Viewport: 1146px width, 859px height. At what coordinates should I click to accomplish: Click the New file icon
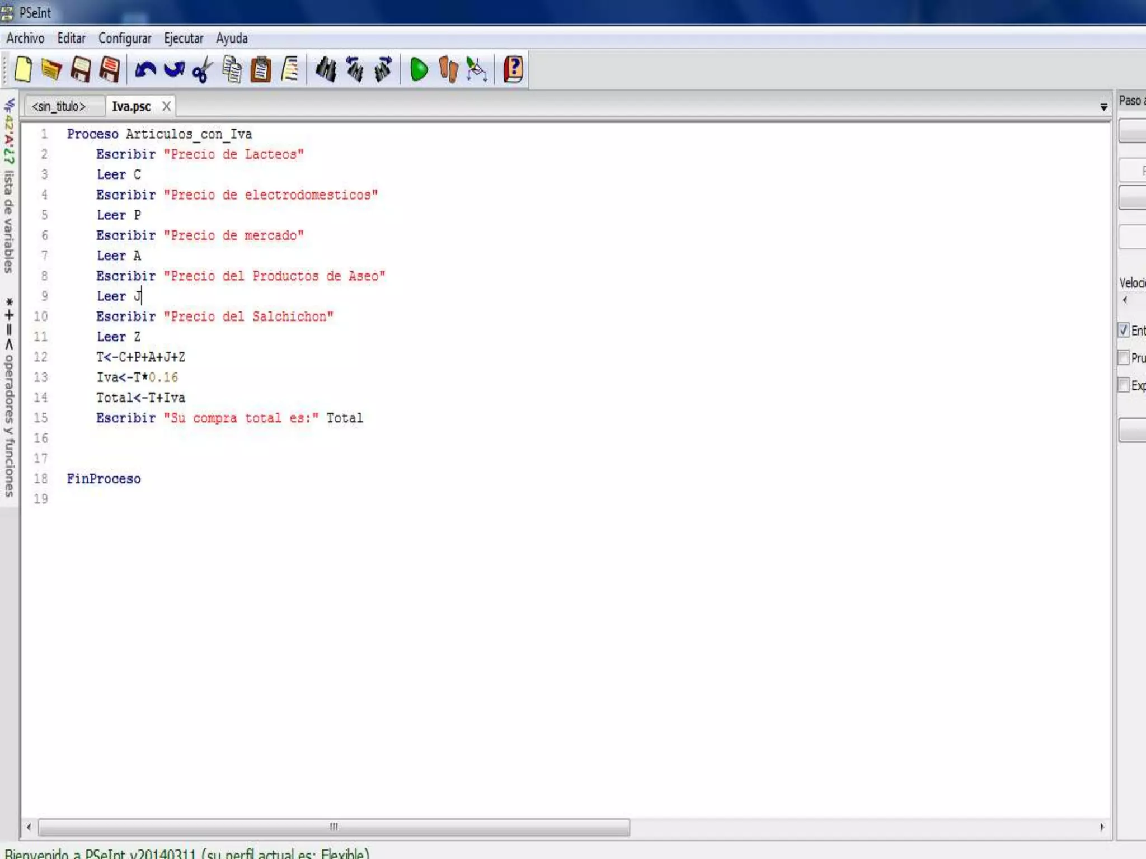pyautogui.click(x=23, y=70)
